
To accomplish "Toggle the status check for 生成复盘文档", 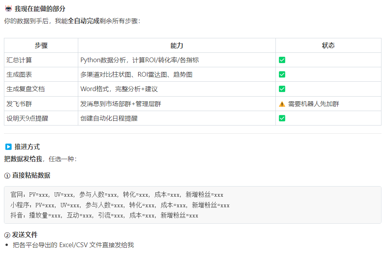I will coord(282,89).
